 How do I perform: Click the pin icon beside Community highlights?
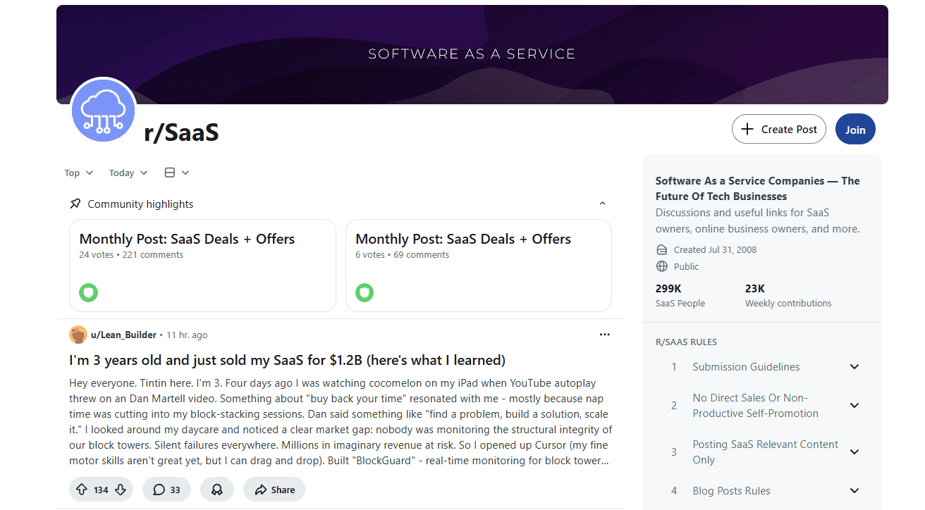point(75,204)
